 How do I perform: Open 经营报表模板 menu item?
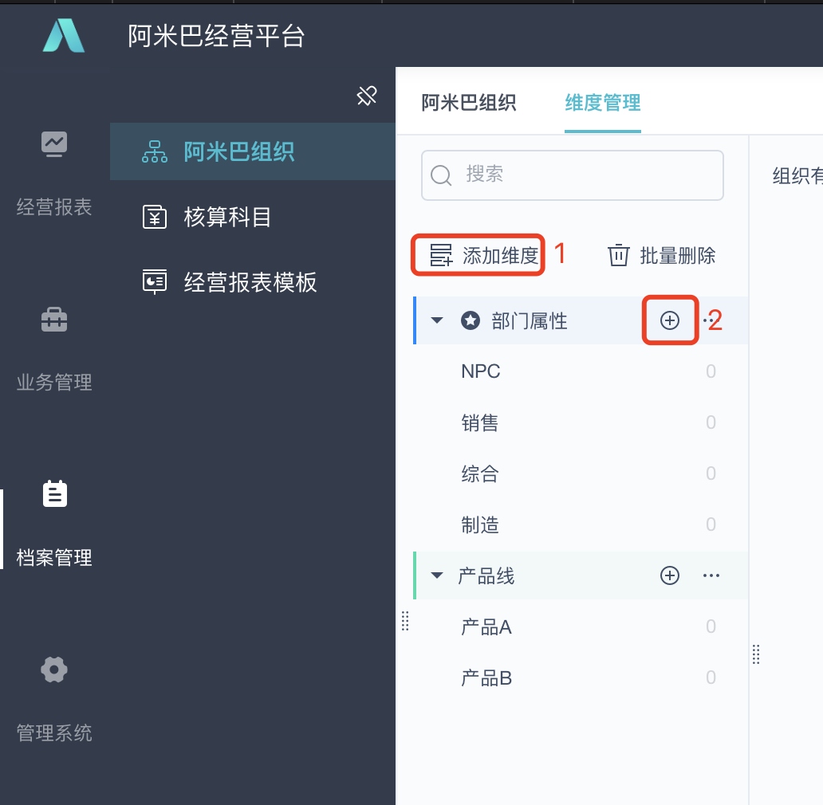pyautogui.click(x=250, y=282)
